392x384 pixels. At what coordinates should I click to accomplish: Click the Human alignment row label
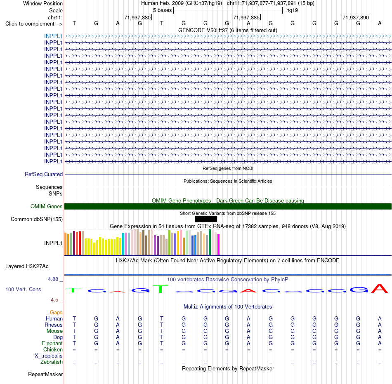click(54, 318)
